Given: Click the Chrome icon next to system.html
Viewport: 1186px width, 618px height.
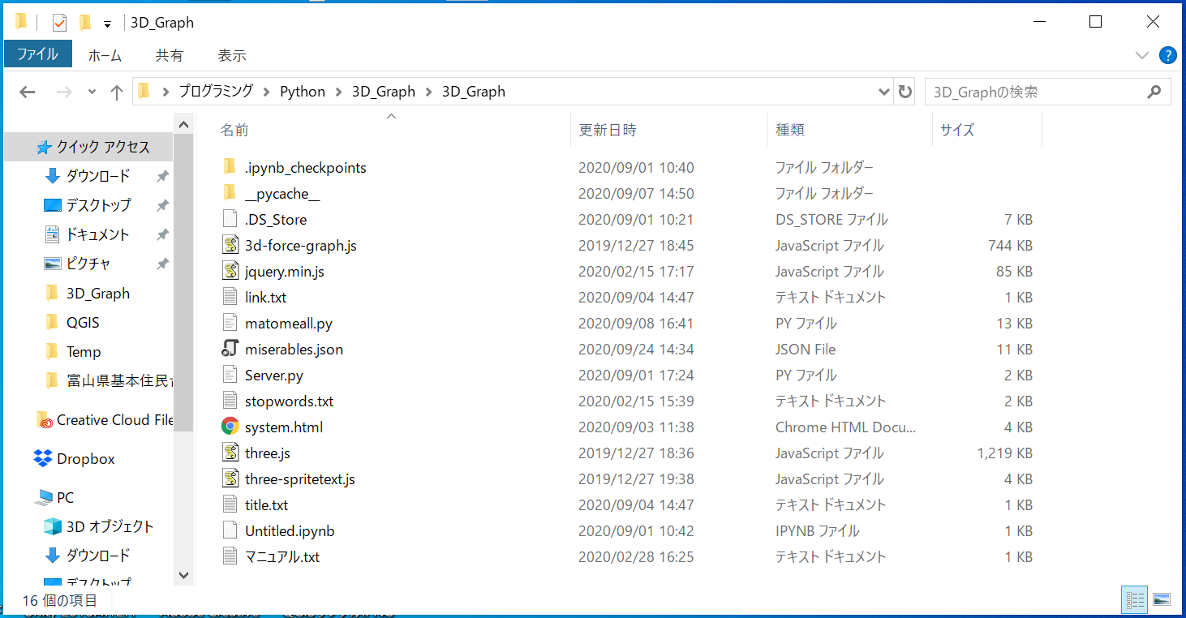Looking at the screenshot, I should (x=230, y=427).
